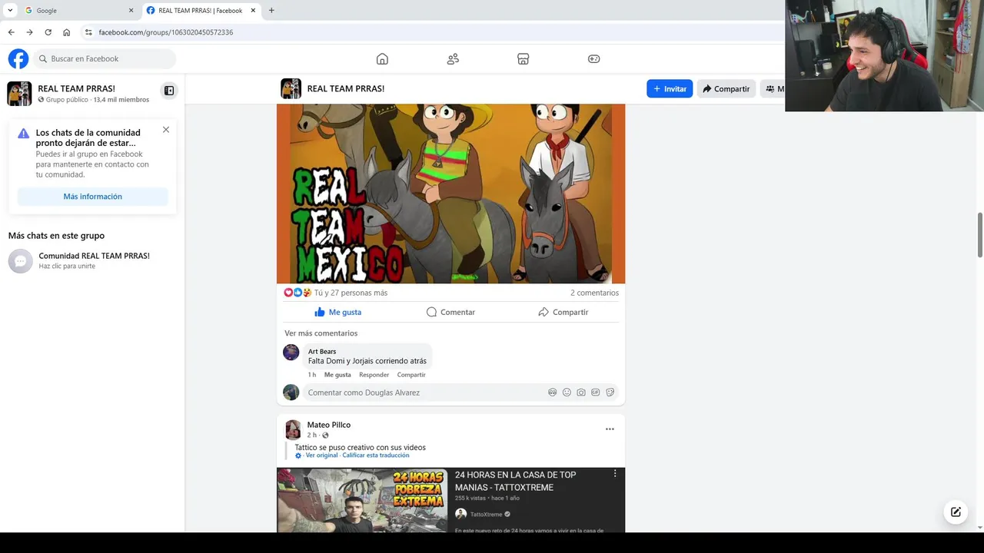The height and width of the screenshot is (553, 984).
Task: Play the 24 Horas Pobreza Extrema video thumbnail
Action: tap(362, 500)
